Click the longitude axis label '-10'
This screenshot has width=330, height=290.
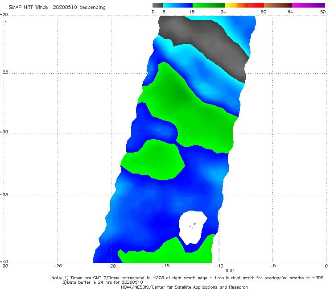pyautogui.click(x=219, y=266)
